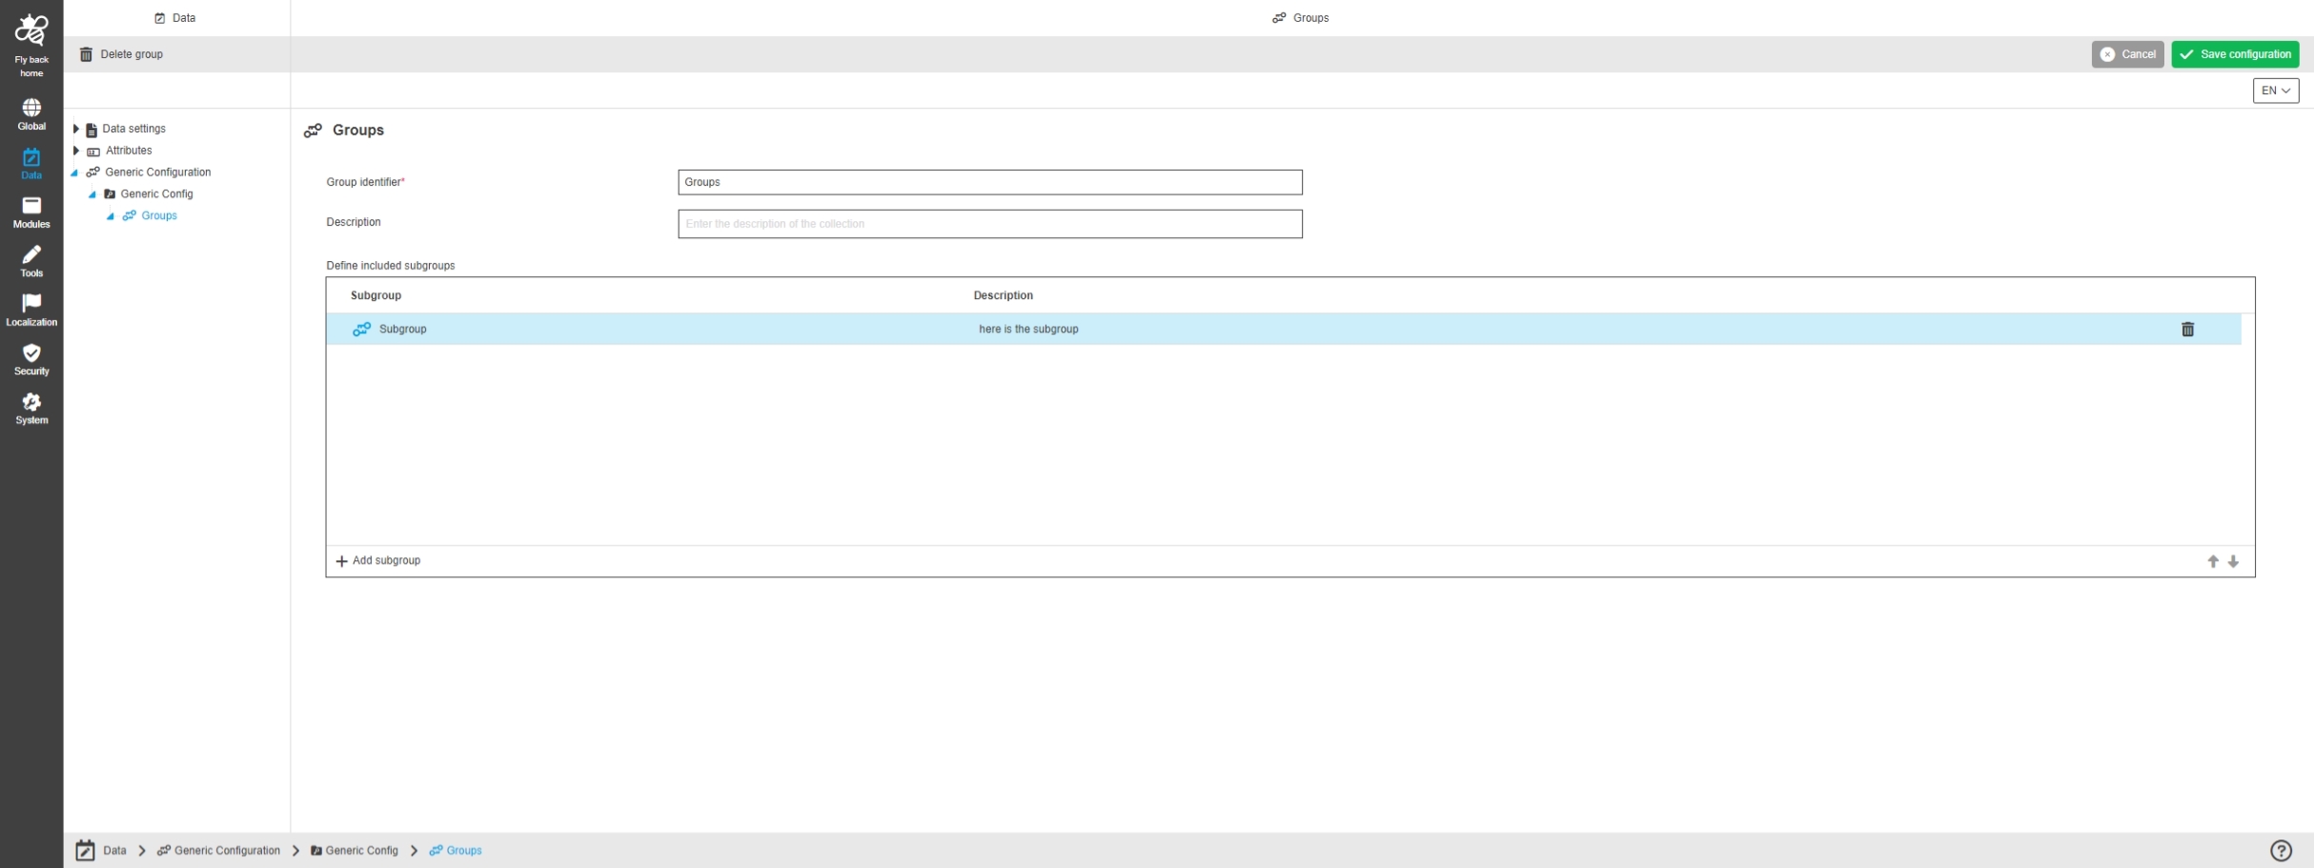Click the Cancel button
Screen dimensions: 2314x868
2127,54
